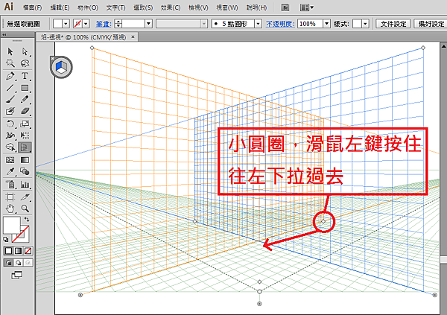Screen dimensions: 447x315
Task: Pick the Line Segment tool
Action: pyautogui.click(x=10, y=88)
